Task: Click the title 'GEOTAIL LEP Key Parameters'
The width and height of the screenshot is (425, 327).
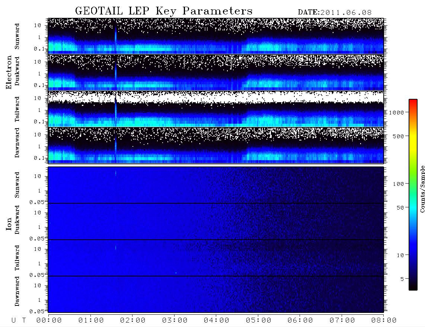Action: click(x=164, y=11)
